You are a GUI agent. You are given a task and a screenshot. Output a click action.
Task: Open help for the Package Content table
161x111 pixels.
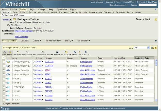[156, 48]
